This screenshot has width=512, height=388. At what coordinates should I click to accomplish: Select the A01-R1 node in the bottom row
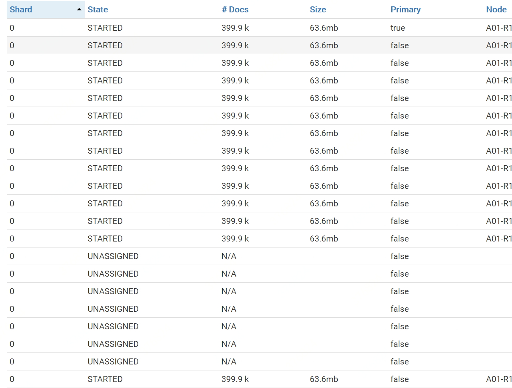499,379
